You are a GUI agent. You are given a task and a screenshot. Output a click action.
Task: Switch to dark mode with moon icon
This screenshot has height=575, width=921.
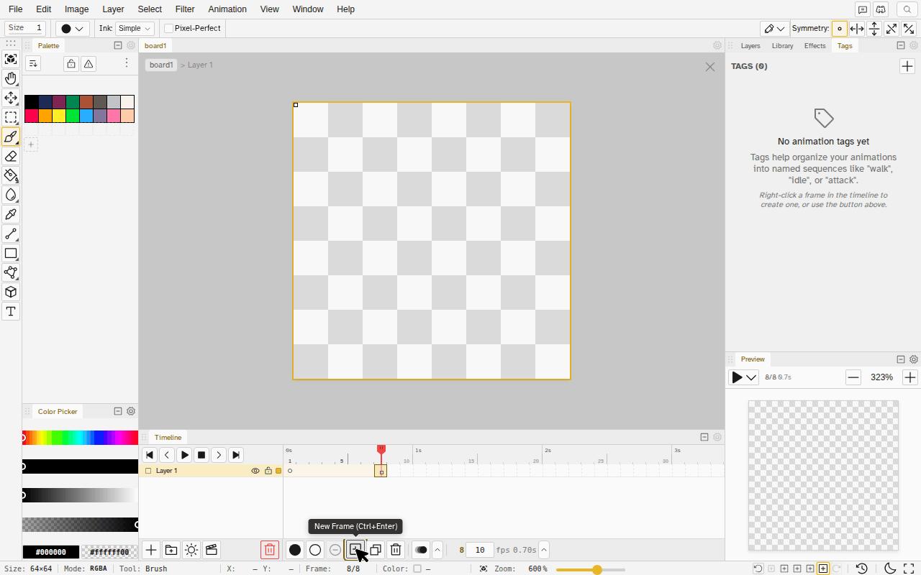coord(890,569)
